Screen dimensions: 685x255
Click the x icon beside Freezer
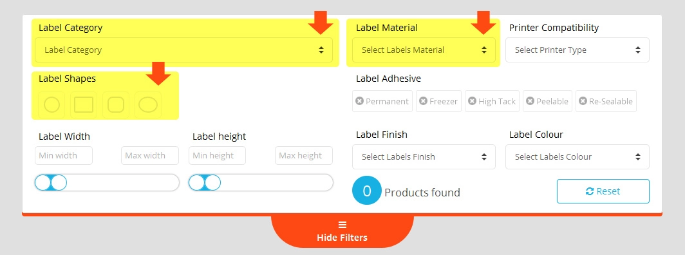(423, 101)
